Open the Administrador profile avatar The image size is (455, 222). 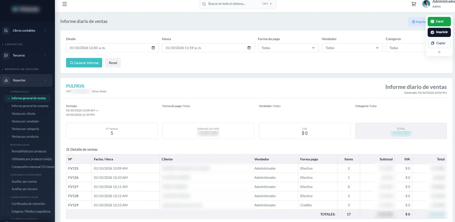(x=426, y=4)
